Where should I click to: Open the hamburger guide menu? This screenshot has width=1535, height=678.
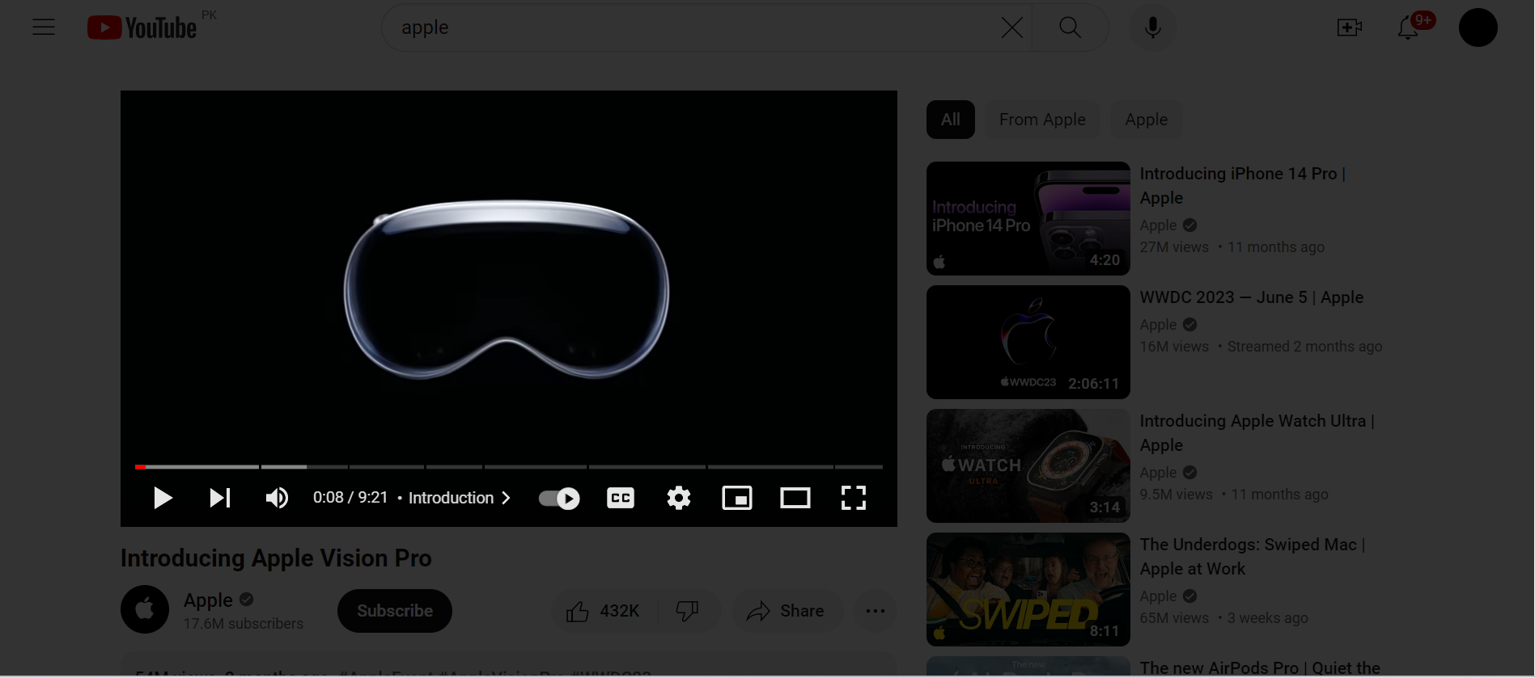click(44, 27)
